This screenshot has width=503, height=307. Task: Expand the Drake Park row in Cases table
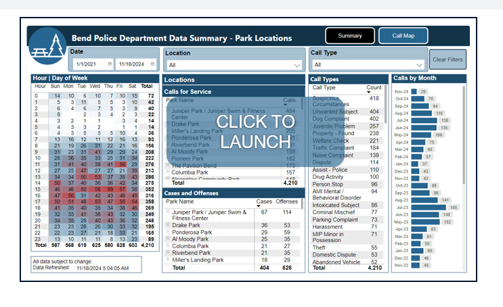168,225
